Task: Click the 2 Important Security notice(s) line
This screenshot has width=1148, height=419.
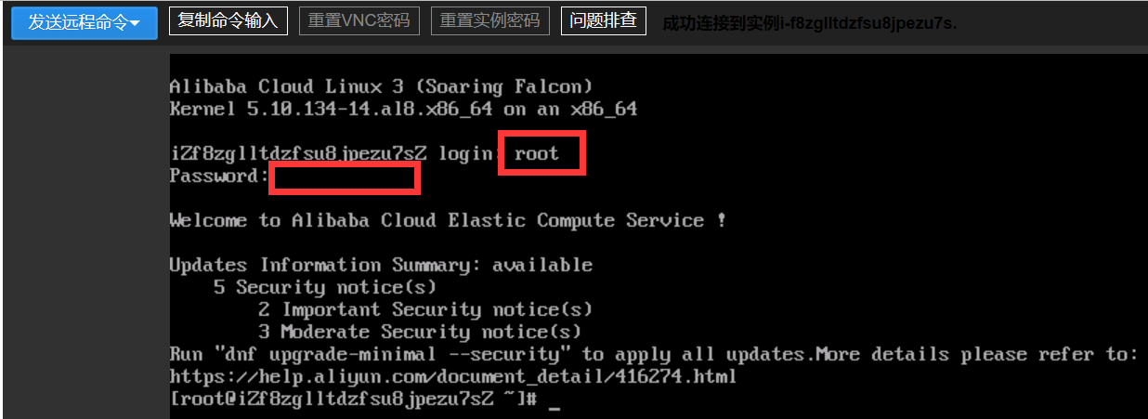Action: 424,310
